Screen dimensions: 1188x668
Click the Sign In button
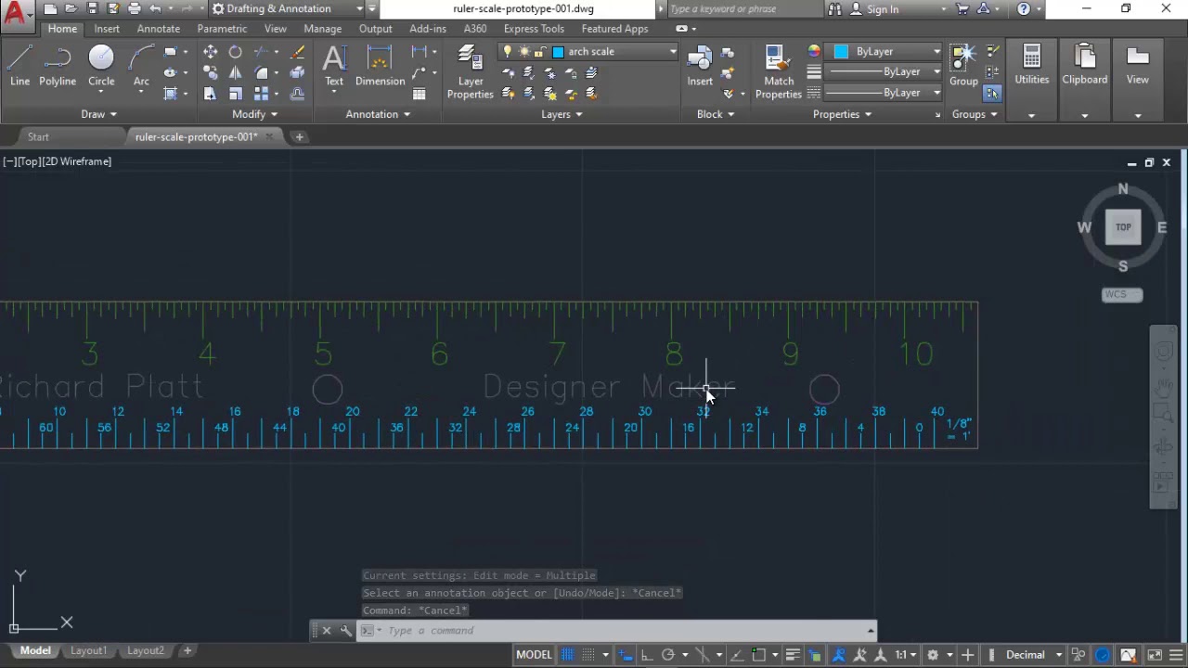tap(883, 9)
